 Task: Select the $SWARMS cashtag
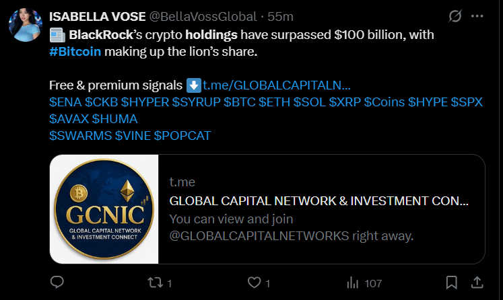click(x=81, y=136)
